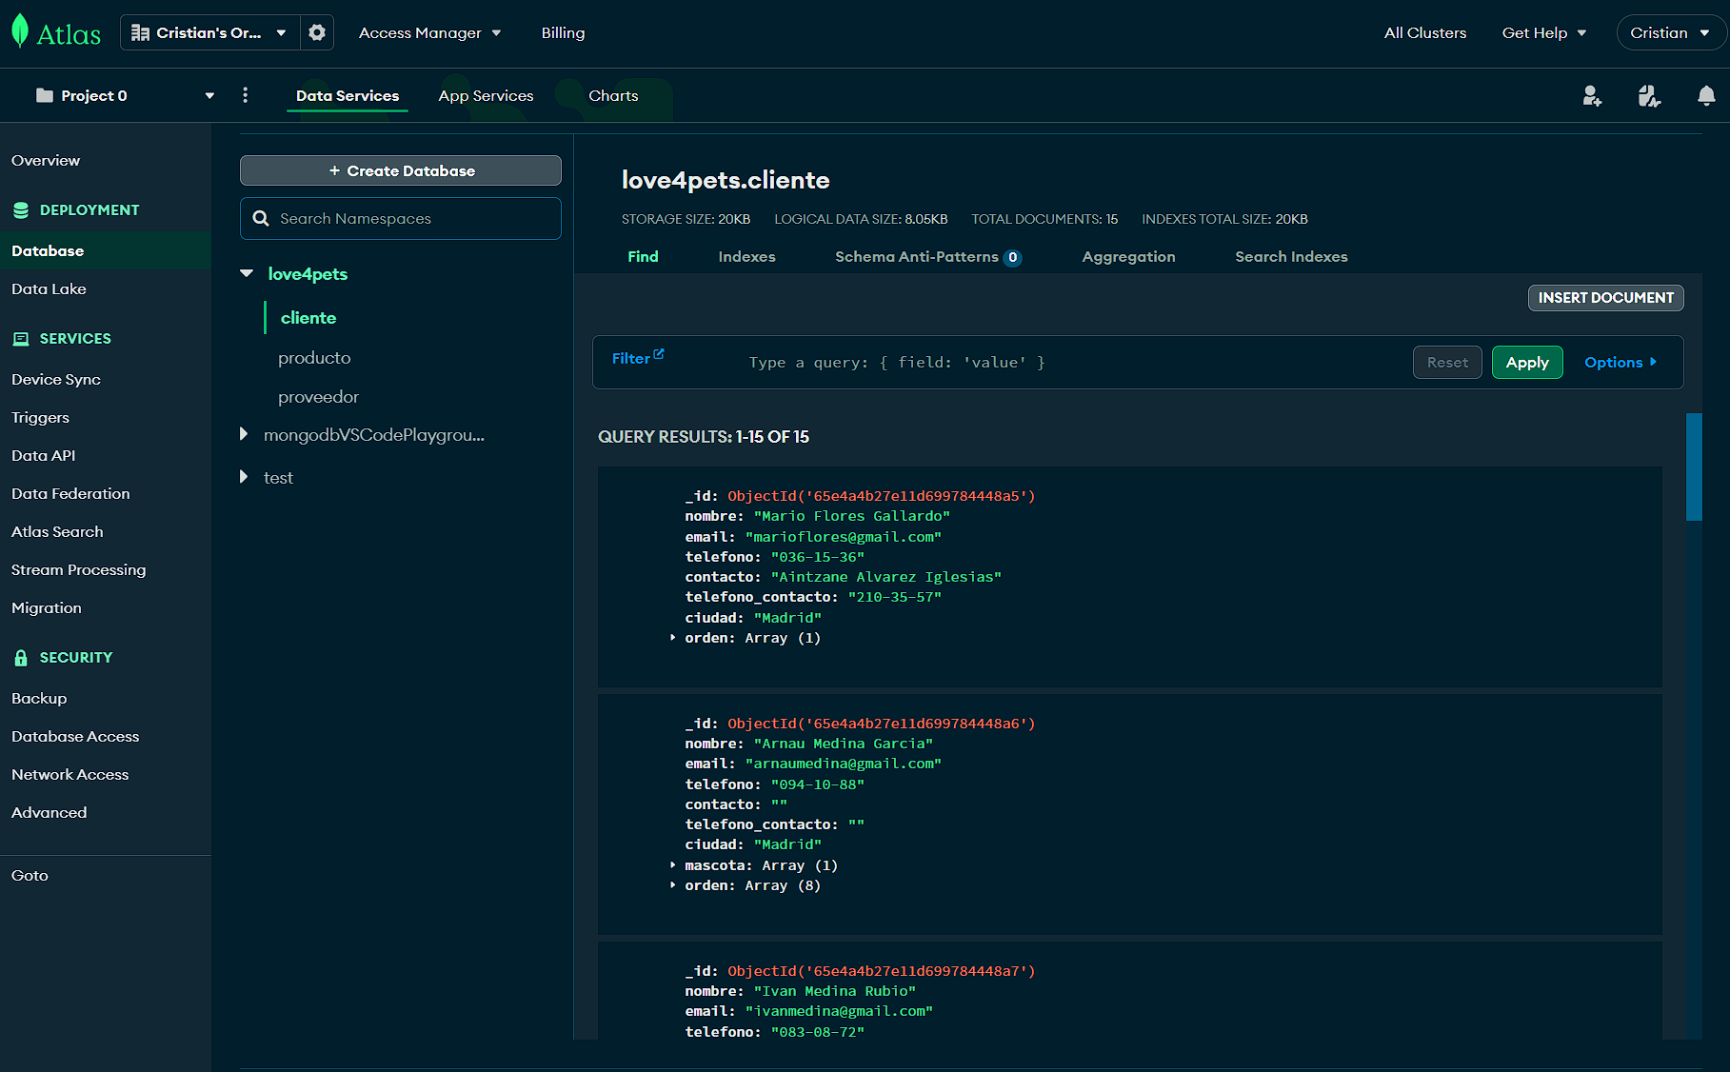This screenshot has height=1072, width=1730.
Task: Collapse the love4pets database tree
Action: pos(247,273)
